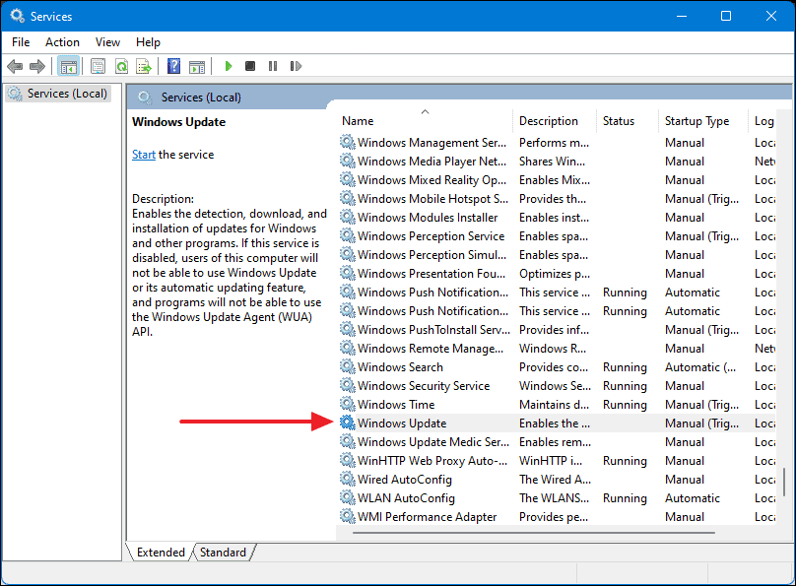Viewport: 796px width, 586px height.
Task: Open the File menu
Action: point(21,42)
